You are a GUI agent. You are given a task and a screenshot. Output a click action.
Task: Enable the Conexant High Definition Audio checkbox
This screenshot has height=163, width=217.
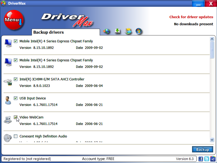point(15,136)
